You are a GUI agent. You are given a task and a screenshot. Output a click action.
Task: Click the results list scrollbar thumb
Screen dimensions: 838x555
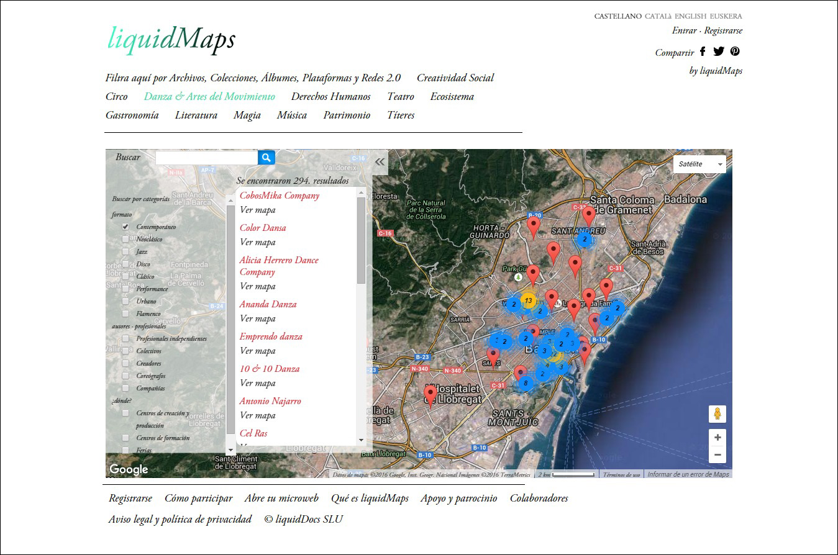[x=362, y=240]
